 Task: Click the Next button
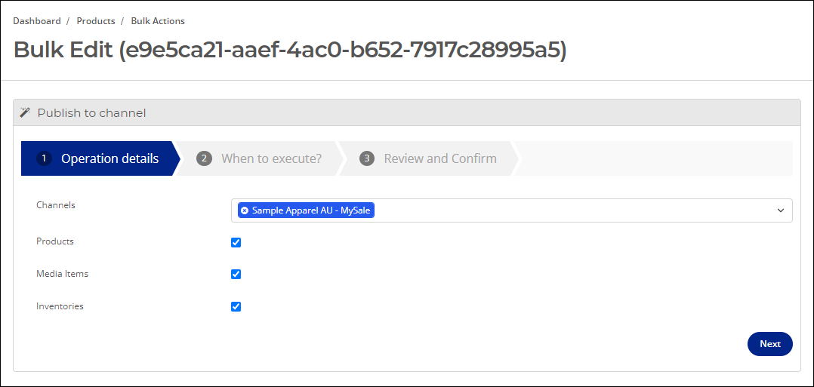770,344
